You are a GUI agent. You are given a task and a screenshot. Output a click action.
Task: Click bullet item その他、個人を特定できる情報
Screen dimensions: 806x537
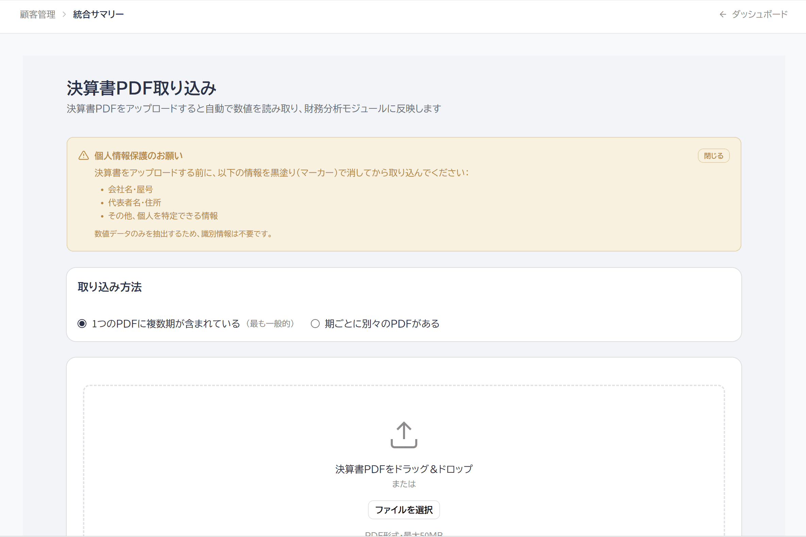coord(163,216)
